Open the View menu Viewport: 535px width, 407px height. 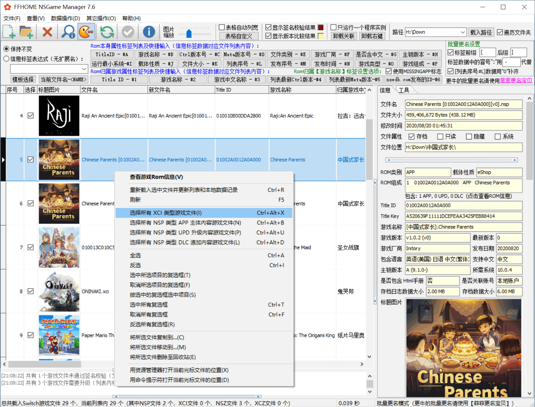coord(36,18)
